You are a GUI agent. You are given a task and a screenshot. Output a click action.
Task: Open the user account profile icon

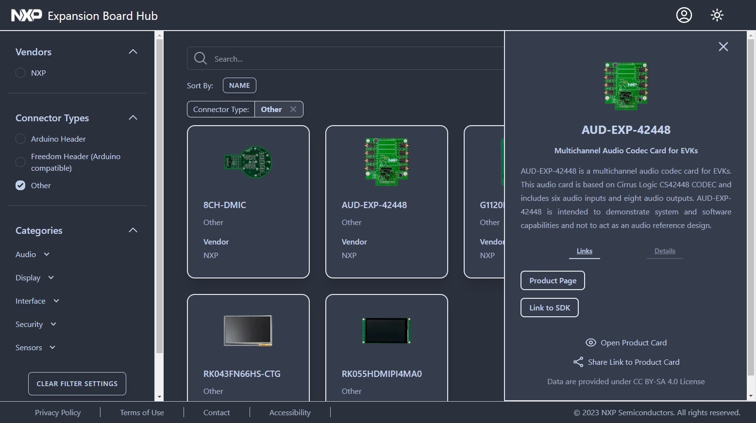pyautogui.click(x=684, y=16)
